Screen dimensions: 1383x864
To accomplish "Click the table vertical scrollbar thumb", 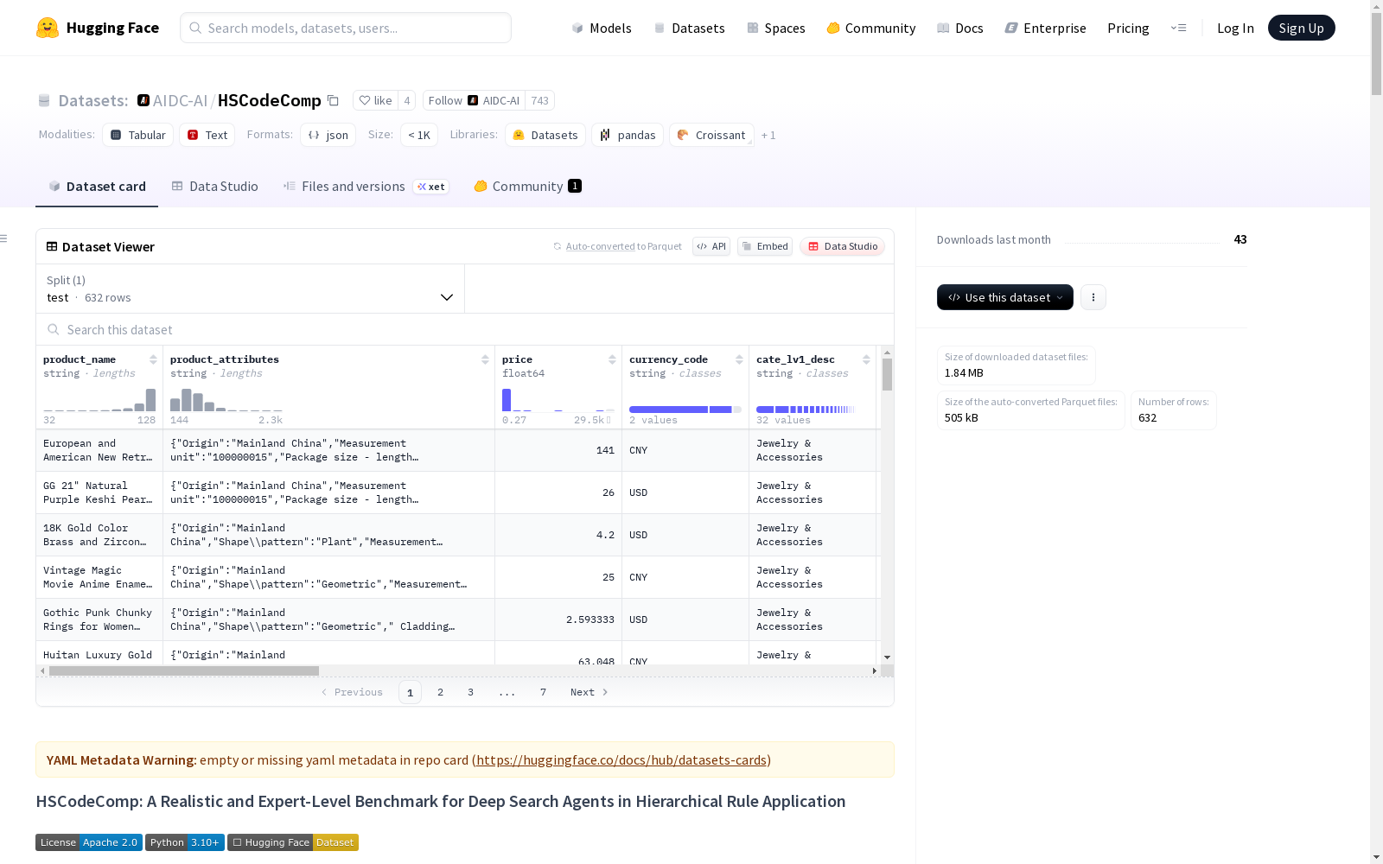I will (x=887, y=375).
